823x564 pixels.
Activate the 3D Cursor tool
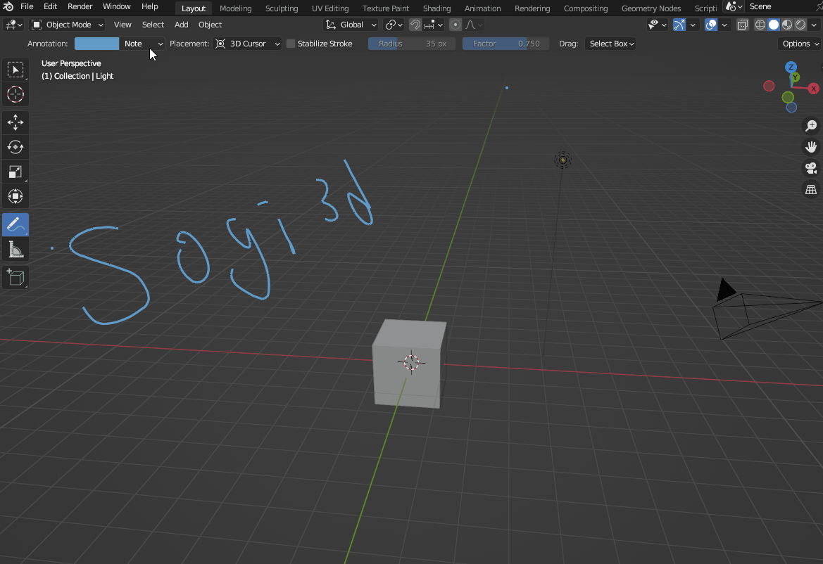[x=15, y=94]
